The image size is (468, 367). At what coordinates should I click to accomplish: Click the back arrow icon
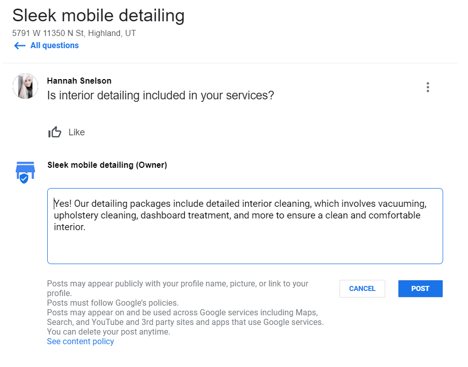20,46
